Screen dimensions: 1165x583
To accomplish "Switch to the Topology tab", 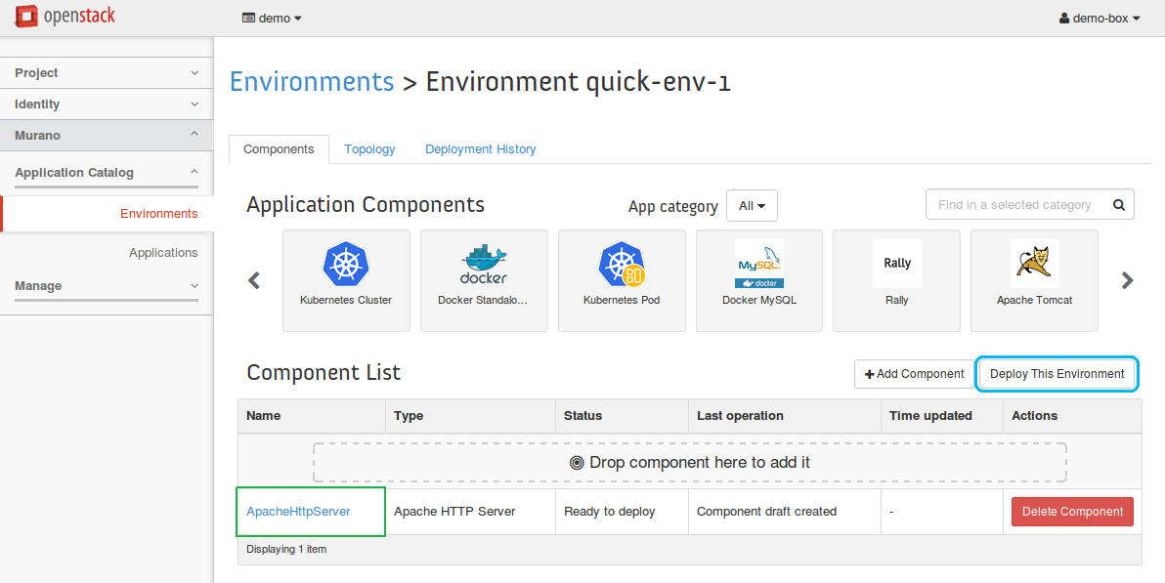I will [x=369, y=149].
